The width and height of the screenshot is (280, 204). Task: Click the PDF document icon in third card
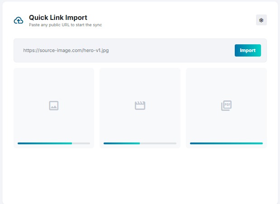pyautogui.click(x=226, y=105)
